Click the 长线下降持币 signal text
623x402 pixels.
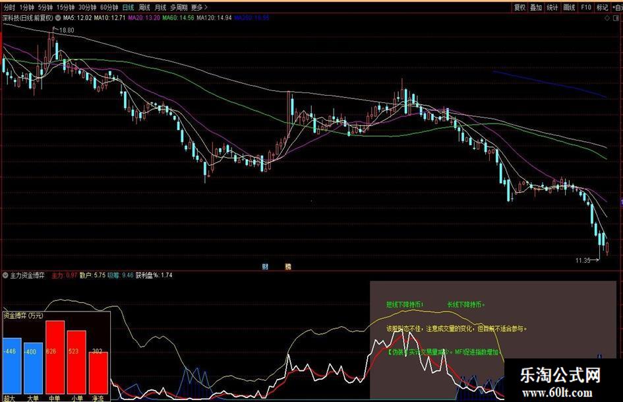tap(465, 304)
